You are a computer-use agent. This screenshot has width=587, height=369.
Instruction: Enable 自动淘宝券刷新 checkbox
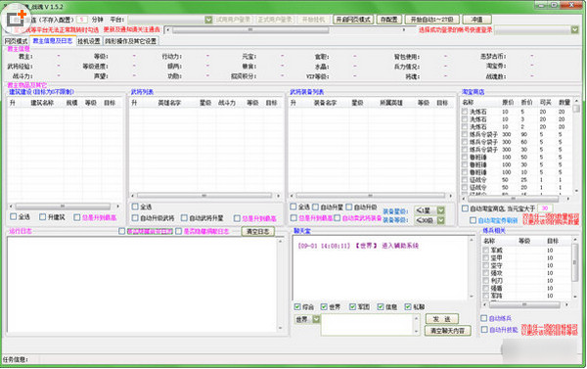pyautogui.click(x=474, y=220)
